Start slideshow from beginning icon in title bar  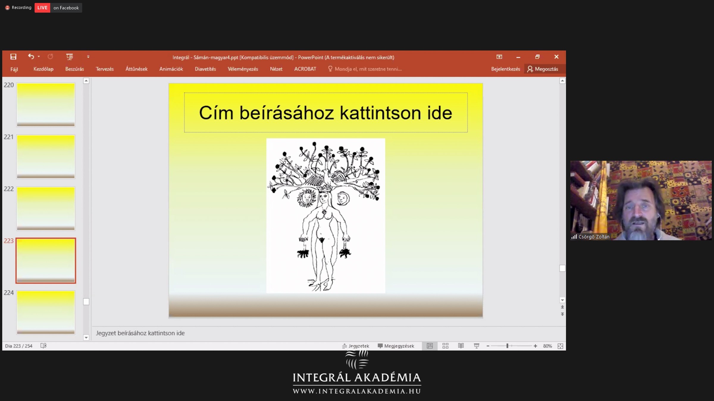pyautogui.click(x=70, y=57)
